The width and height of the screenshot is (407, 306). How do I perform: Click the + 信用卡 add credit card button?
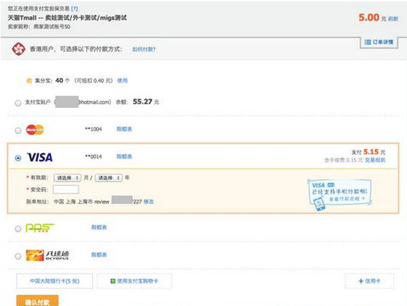[x=369, y=281]
